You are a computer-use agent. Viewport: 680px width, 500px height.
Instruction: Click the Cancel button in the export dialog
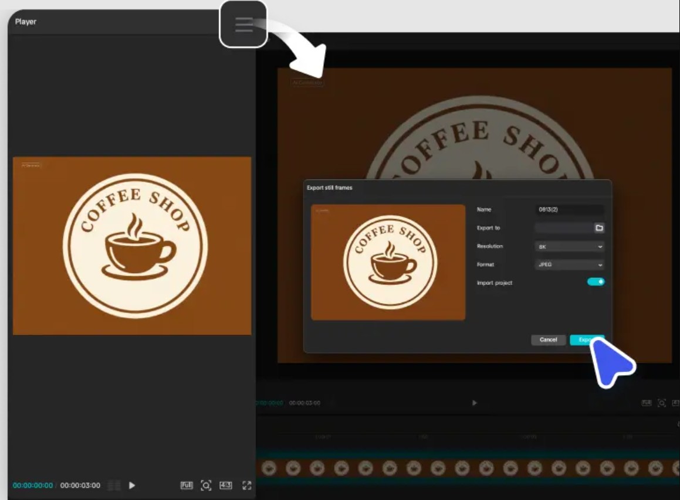(548, 340)
